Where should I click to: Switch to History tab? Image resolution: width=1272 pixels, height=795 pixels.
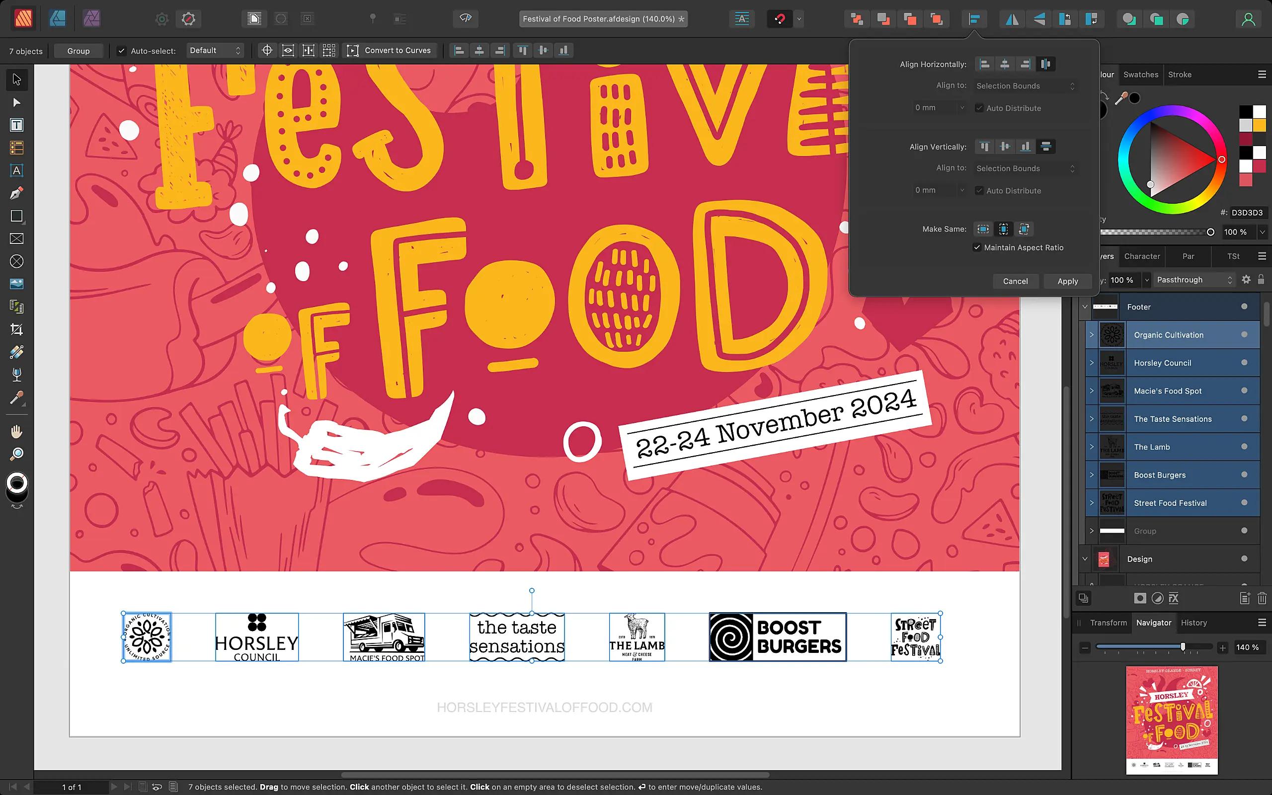tap(1193, 623)
